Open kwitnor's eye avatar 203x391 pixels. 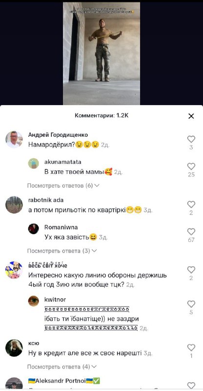[x=33, y=301]
